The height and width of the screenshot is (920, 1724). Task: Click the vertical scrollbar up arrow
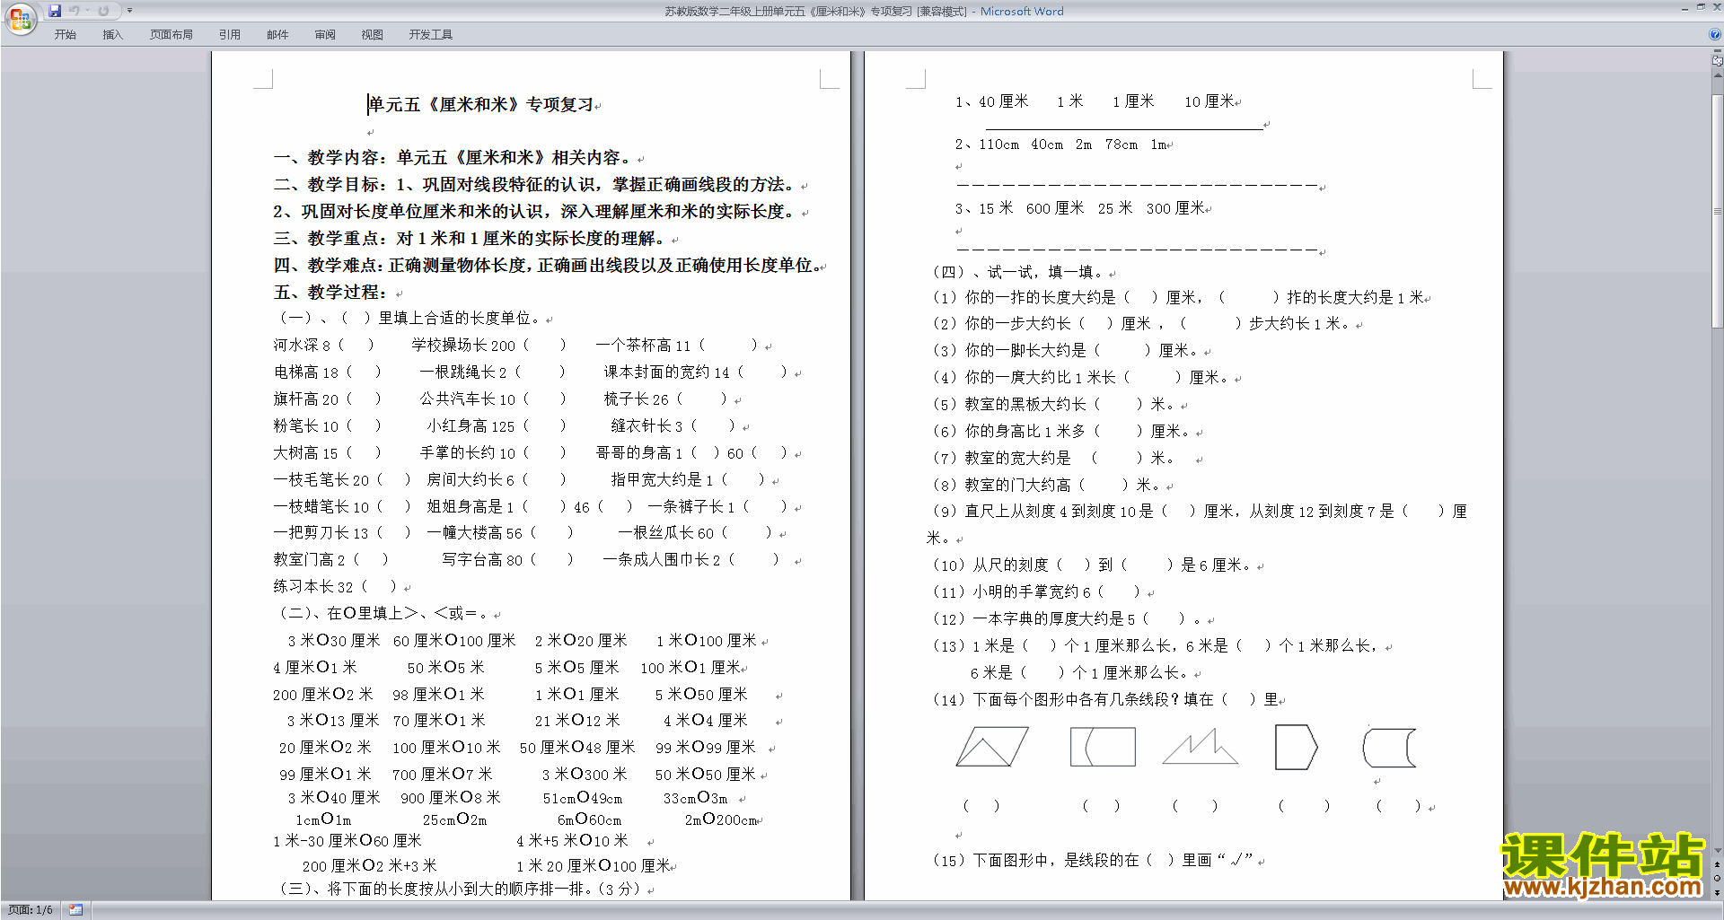1718,75
